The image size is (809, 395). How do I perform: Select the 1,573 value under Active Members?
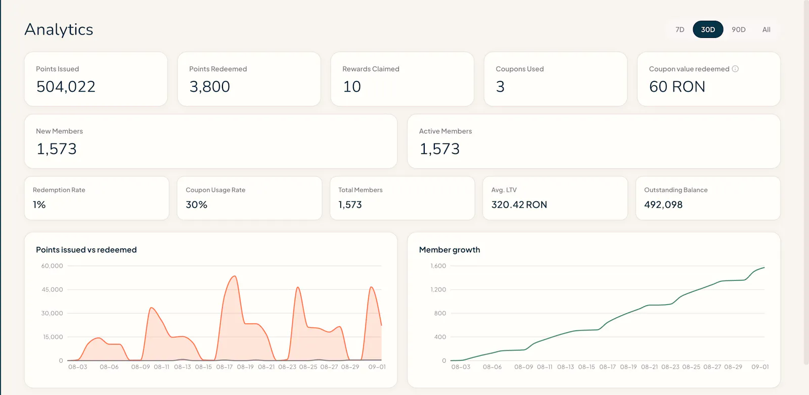point(439,149)
